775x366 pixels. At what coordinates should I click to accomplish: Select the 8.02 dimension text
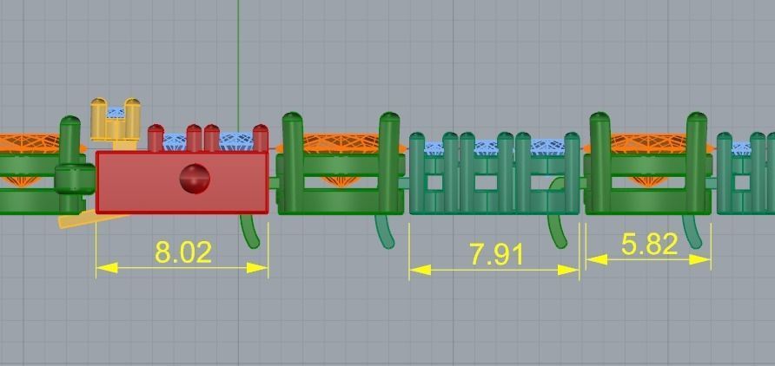[183, 252]
